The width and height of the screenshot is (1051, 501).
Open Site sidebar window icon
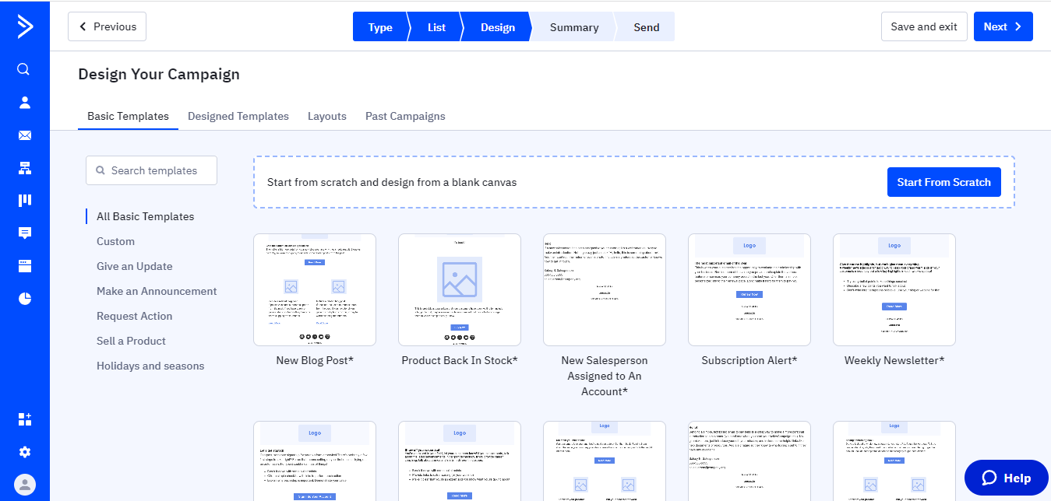pos(25,266)
